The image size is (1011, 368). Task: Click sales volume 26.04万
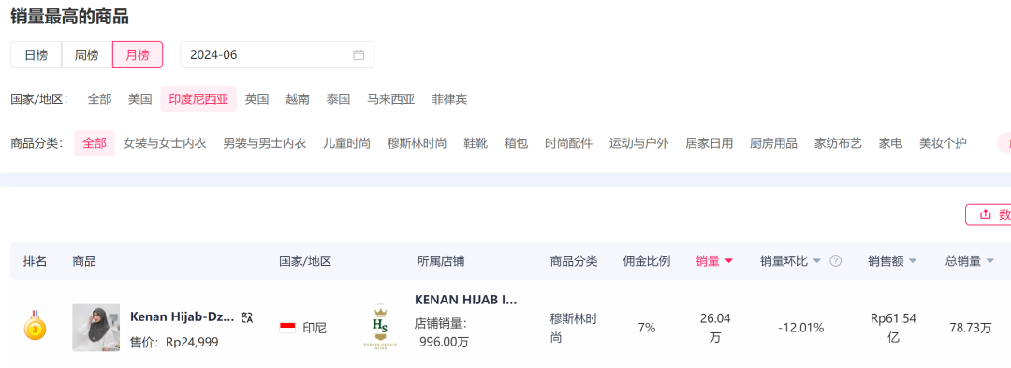[715, 328]
